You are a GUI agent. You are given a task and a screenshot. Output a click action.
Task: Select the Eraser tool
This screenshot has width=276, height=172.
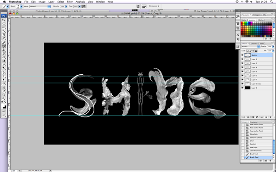(x=4, y=57)
